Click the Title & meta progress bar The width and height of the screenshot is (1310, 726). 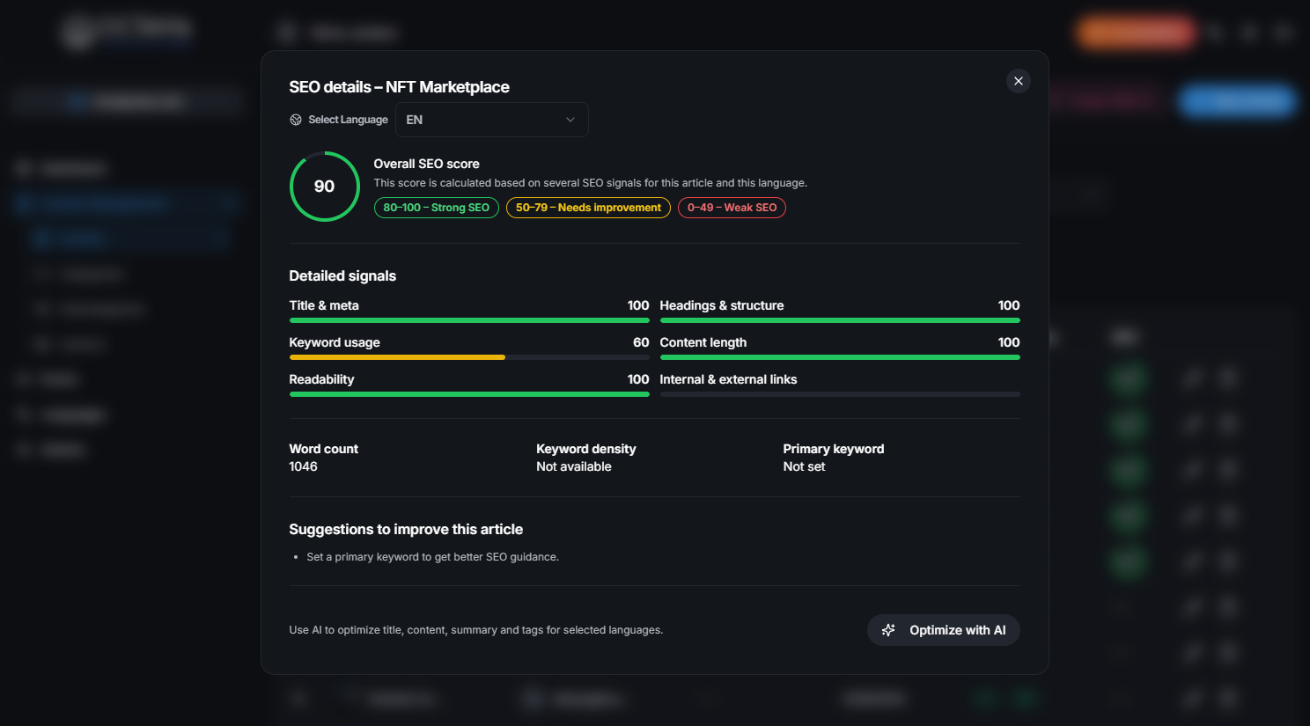pos(468,320)
